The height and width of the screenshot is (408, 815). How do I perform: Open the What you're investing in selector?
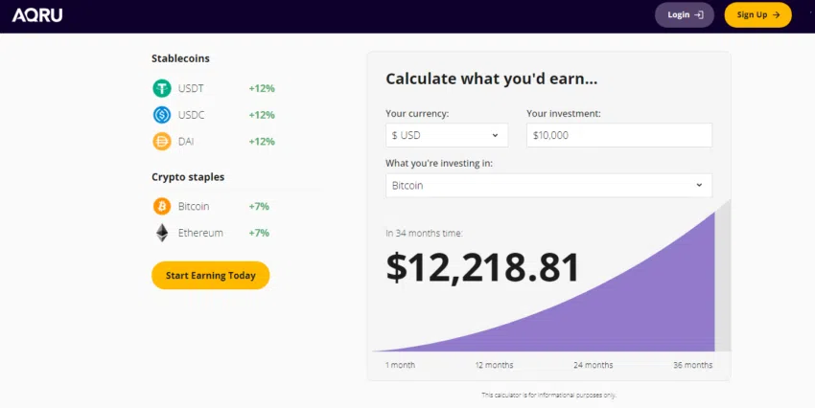point(548,185)
